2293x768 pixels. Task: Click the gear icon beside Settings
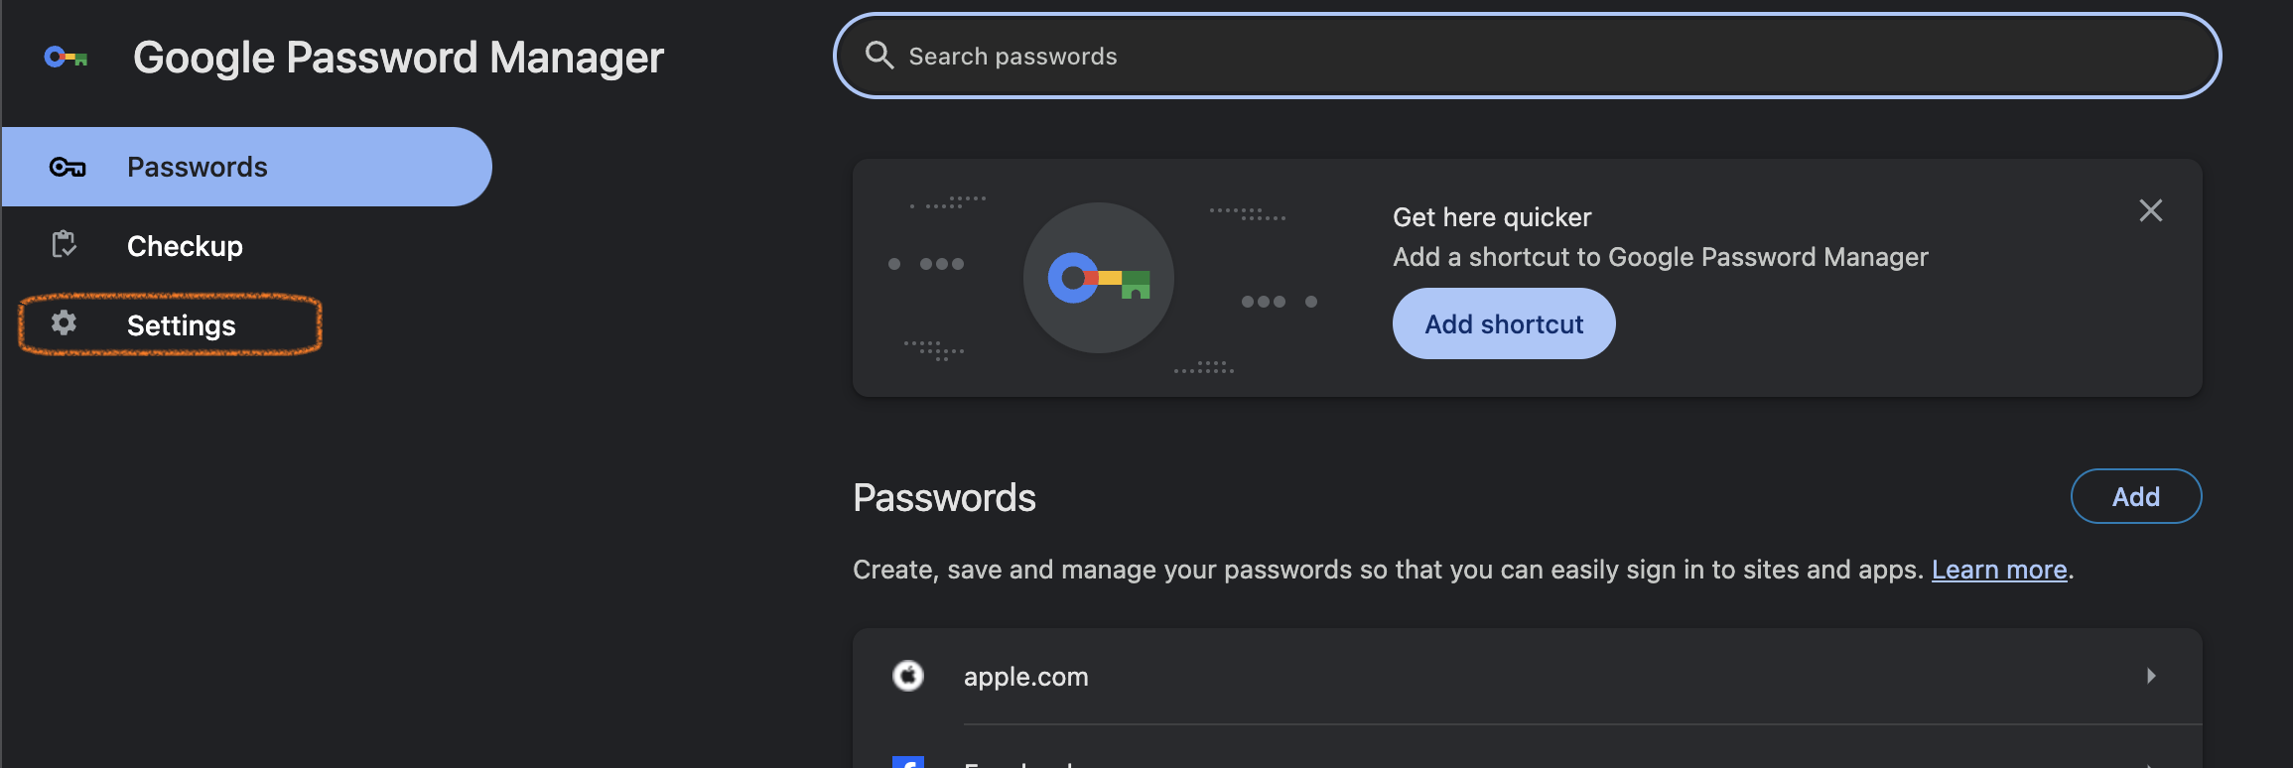point(65,322)
